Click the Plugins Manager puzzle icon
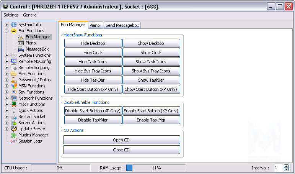Screen dimensions: 295x174 tap(14, 135)
